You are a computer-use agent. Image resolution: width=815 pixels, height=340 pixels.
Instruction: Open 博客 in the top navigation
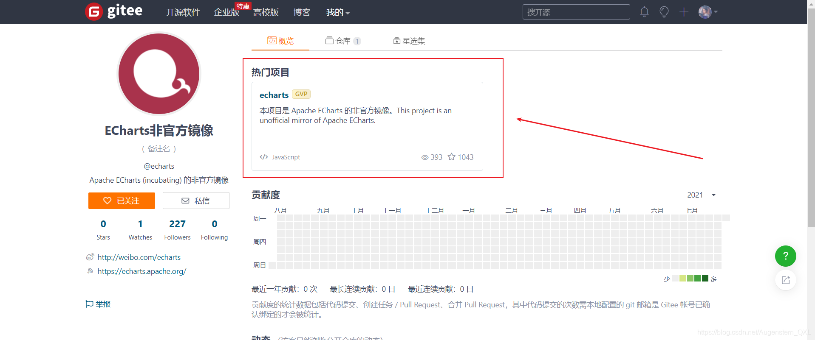[302, 12]
